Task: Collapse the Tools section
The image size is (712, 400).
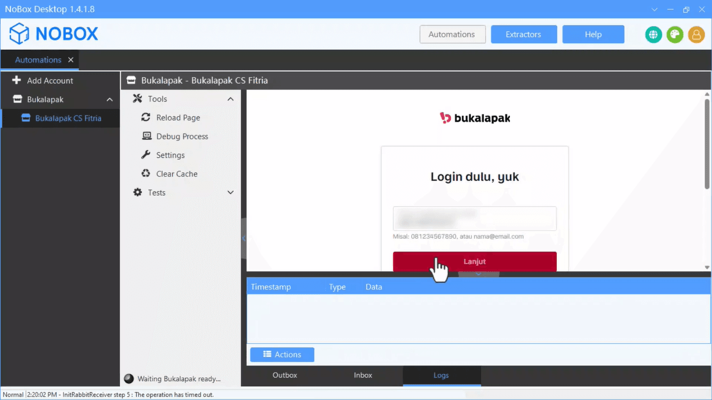Action: click(x=230, y=98)
